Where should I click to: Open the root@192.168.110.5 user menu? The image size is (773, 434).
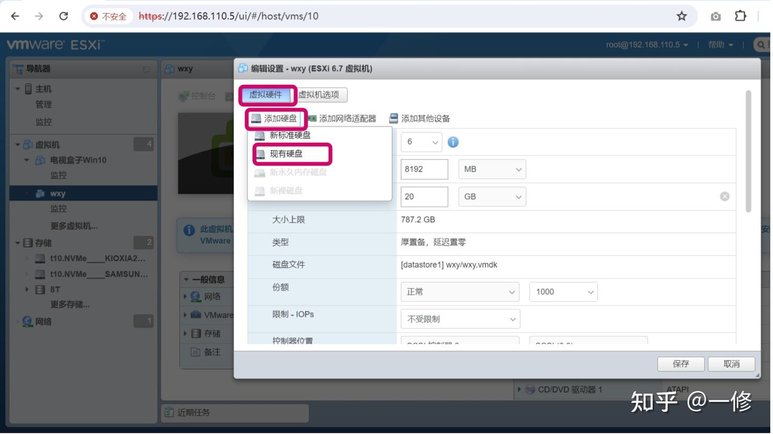tap(647, 45)
